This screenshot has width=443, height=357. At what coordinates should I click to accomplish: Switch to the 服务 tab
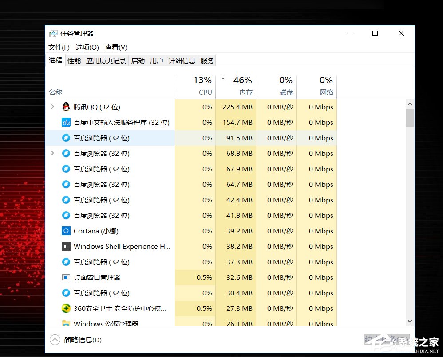click(x=206, y=61)
